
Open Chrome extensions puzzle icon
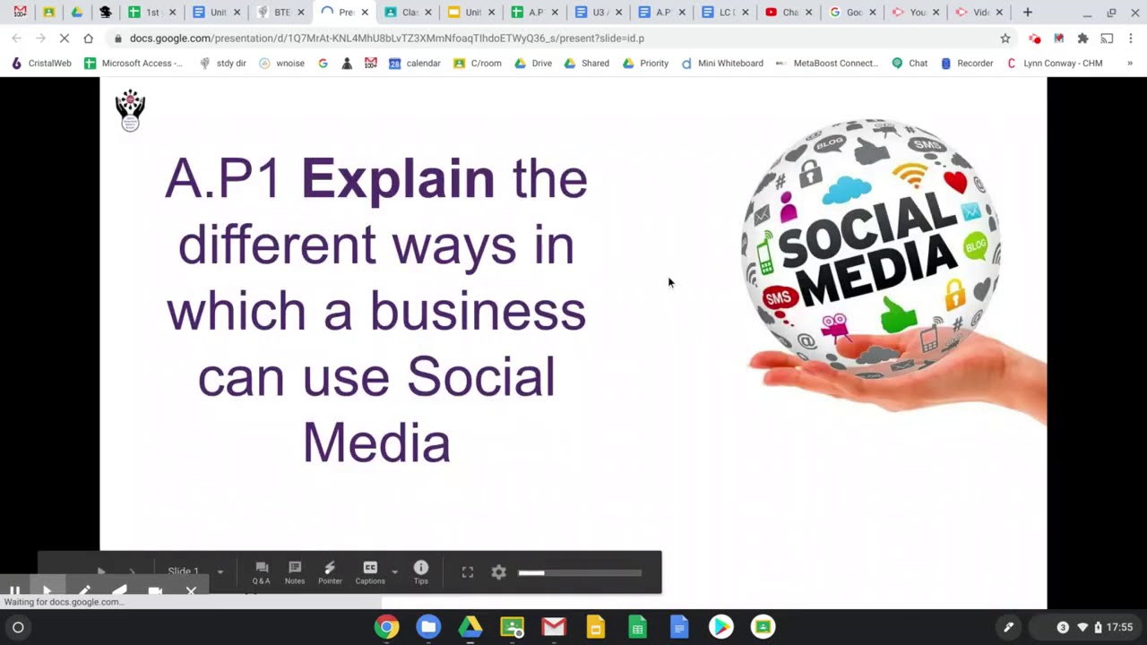coord(1082,39)
